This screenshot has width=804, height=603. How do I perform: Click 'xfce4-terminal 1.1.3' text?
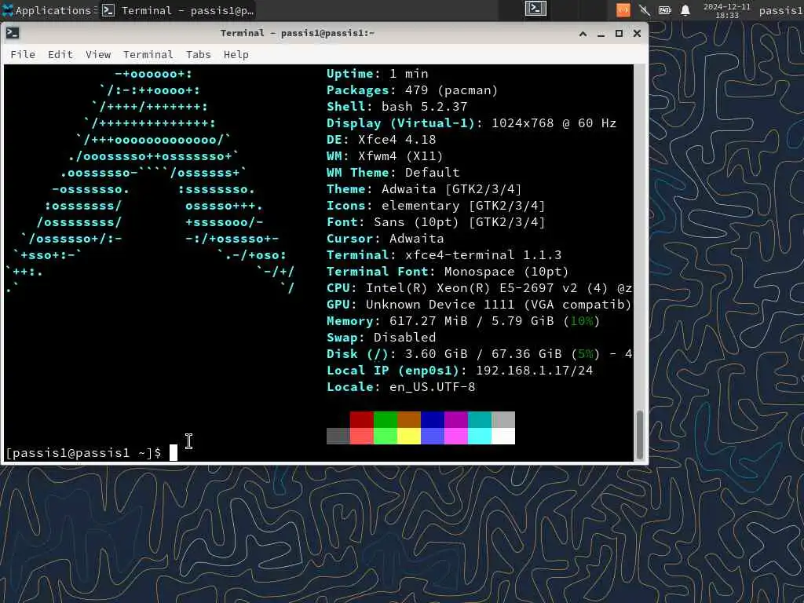[483, 255]
